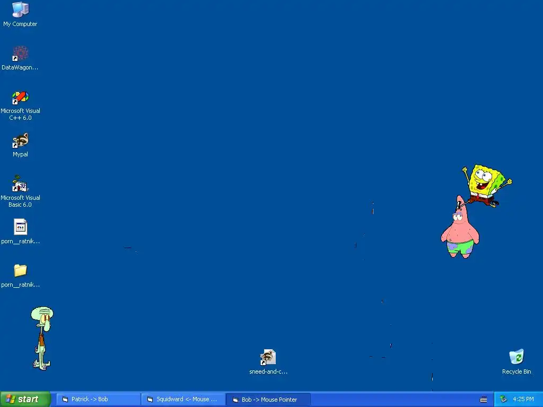The width and height of the screenshot is (543, 407).
Task: Click the "My Computer" label text
Action: [x=21, y=24]
